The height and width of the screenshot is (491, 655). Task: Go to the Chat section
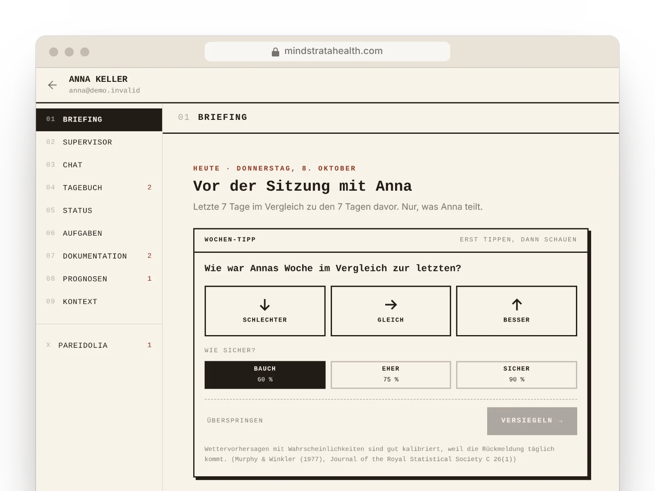tap(99, 165)
